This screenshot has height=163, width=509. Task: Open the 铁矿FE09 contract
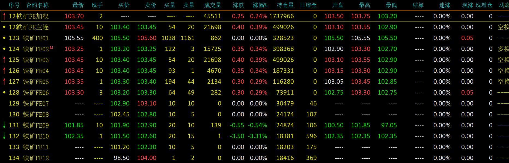36,125
